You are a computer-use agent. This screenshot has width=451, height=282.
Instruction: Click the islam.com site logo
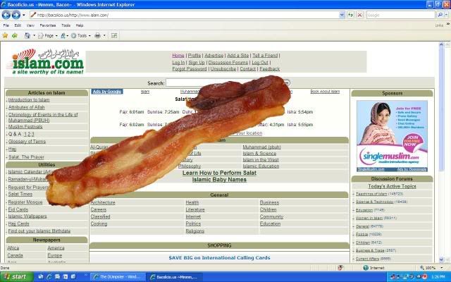click(x=47, y=62)
